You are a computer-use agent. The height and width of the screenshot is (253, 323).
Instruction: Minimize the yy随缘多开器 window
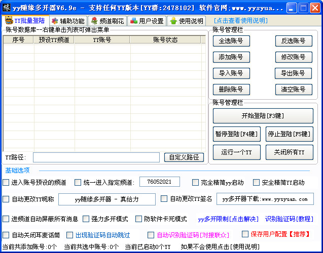click(x=291, y=8)
